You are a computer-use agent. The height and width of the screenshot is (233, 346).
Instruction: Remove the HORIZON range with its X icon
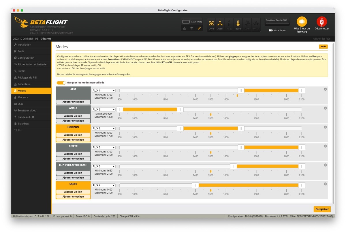[x=325, y=127]
